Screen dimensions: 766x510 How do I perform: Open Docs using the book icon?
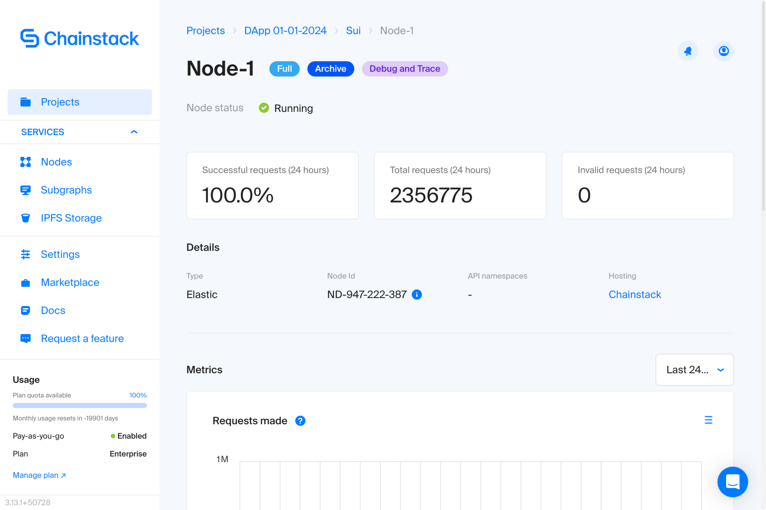click(25, 310)
